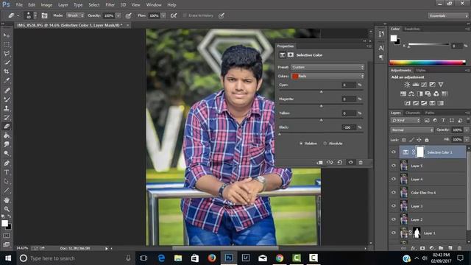Select the Relative radio button
The width and height of the screenshot is (471, 265).
(301, 144)
